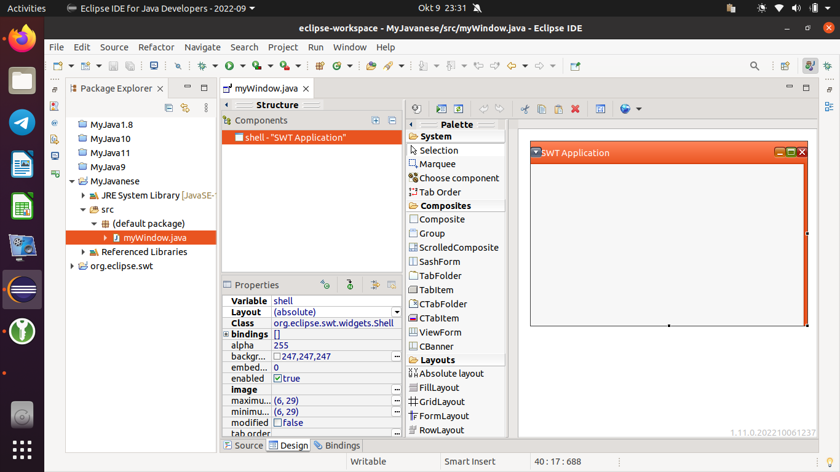This screenshot has height=472, width=840.
Task: Open Telegram from the Ubuntu dock
Action: 22,122
